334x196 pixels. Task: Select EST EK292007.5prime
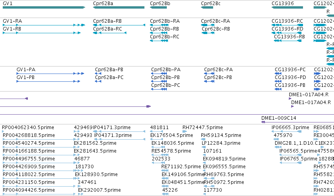(x=99, y=191)
